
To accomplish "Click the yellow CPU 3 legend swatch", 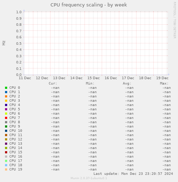I will click(x=6, y=101).
